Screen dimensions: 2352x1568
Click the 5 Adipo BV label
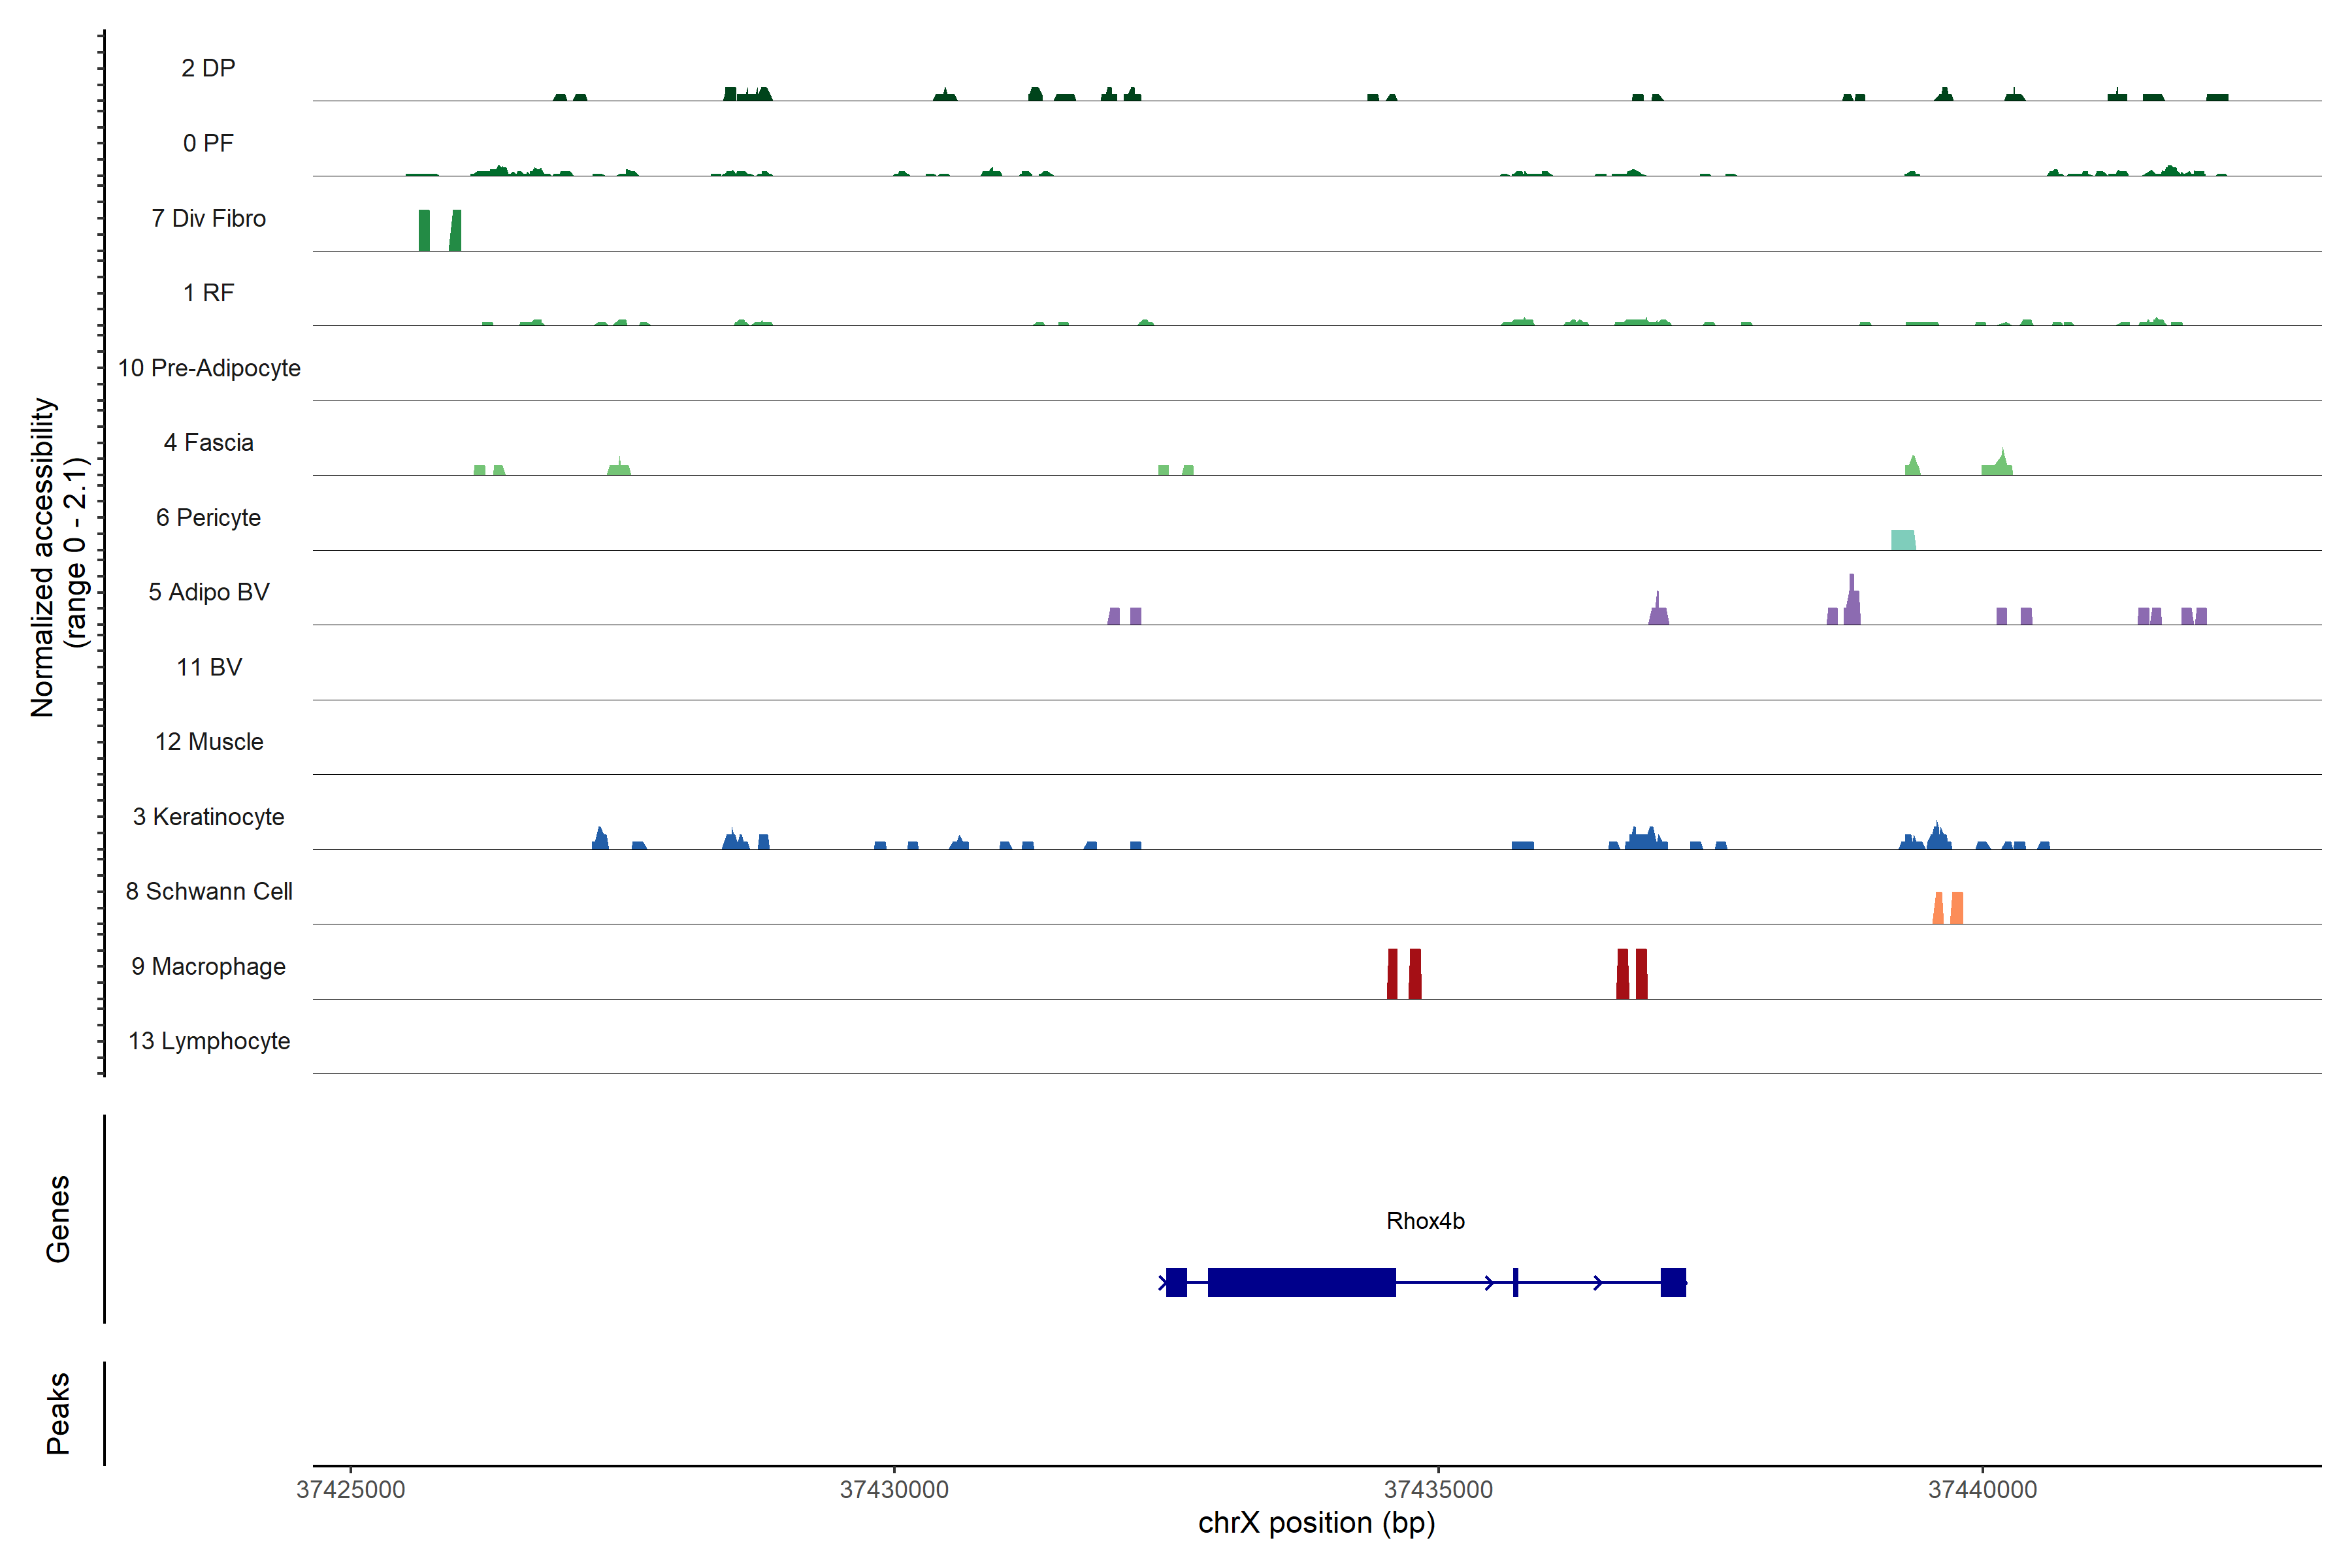click(x=208, y=592)
